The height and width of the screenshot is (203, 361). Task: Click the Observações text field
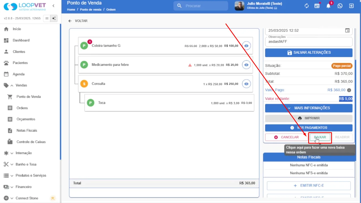coord(309,42)
